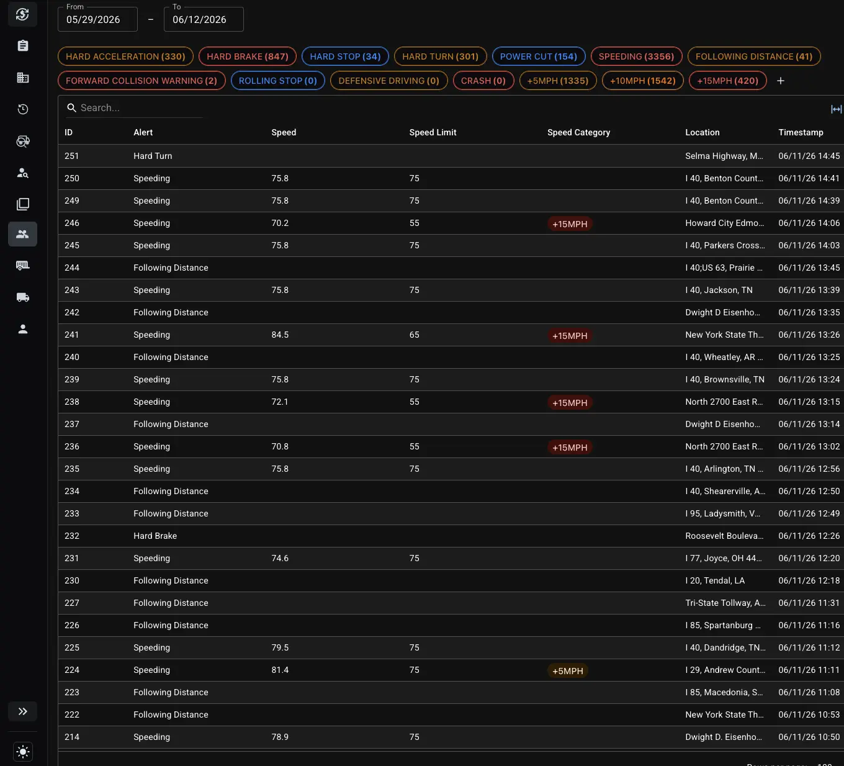
Task: Toggle the HARD BRAKE (847) filter chip
Action: pyautogui.click(x=248, y=56)
